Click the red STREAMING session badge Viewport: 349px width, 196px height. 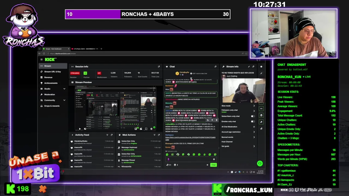(75, 73)
